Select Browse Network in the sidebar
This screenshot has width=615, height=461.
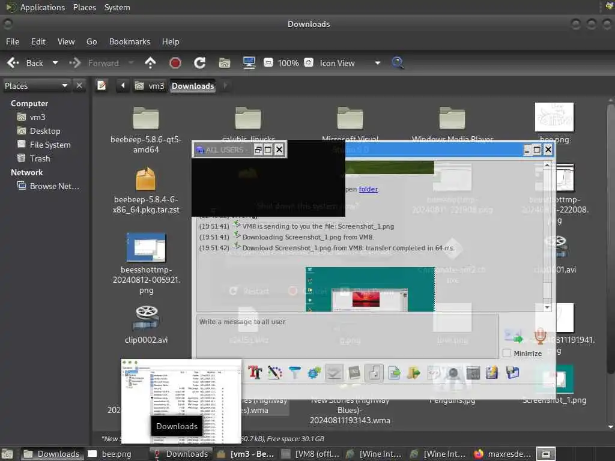pyautogui.click(x=48, y=186)
